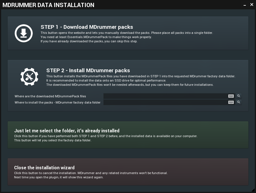Image resolution: width=256 pixels, height=193 pixels.
Task: Focus the MDrummer factory data folder path field
Action: (165, 102)
